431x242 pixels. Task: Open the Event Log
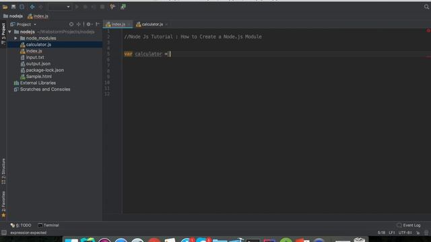(x=409, y=225)
